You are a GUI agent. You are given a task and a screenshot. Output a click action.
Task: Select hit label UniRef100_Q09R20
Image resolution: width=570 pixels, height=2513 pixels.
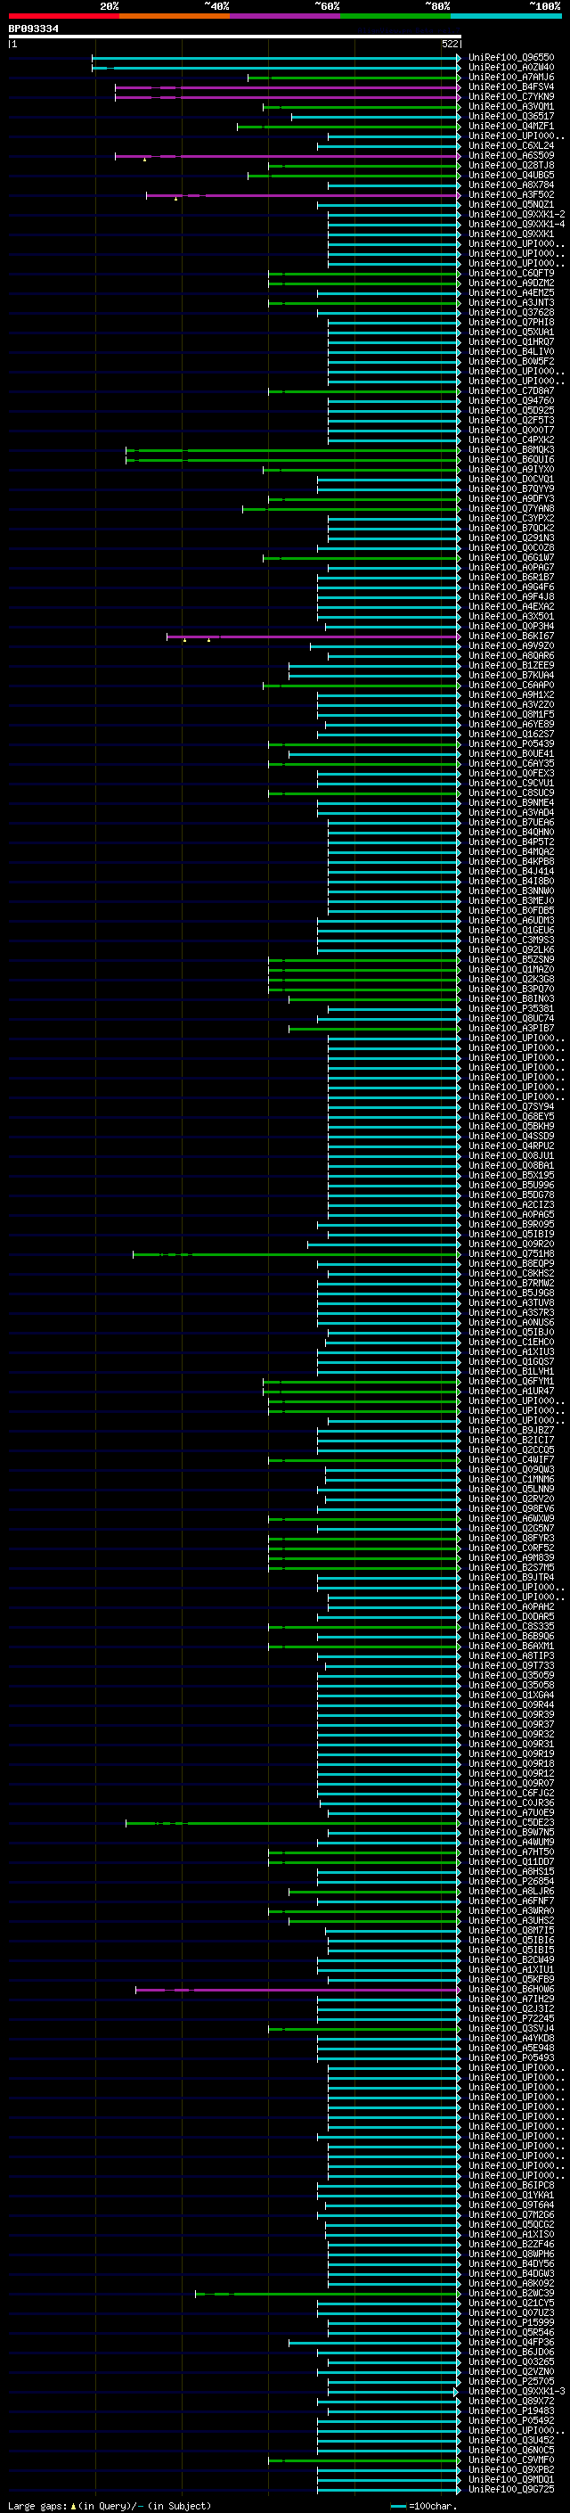point(510,1244)
